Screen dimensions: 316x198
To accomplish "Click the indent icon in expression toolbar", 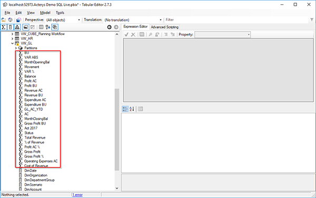I will [166, 35].
